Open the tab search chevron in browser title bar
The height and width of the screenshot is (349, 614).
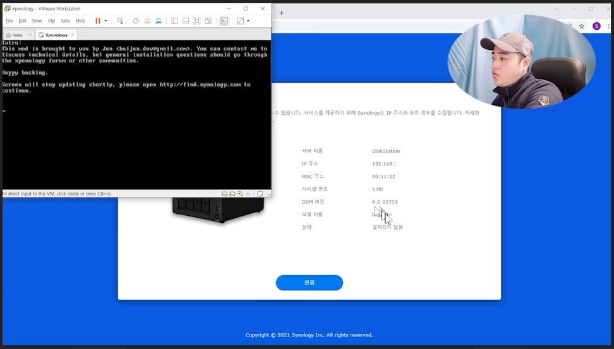coord(557,9)
